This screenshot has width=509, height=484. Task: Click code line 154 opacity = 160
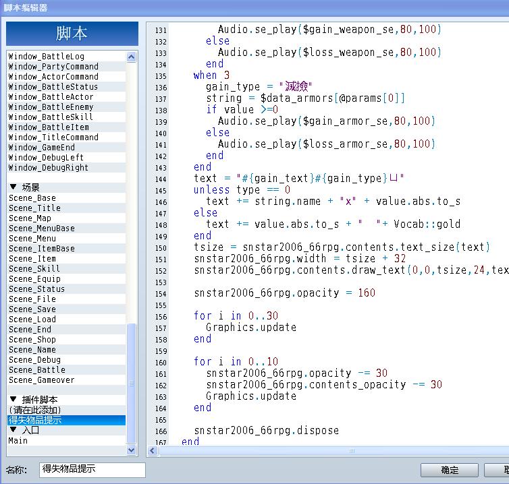pyautogui.click(x=285, y=293)
